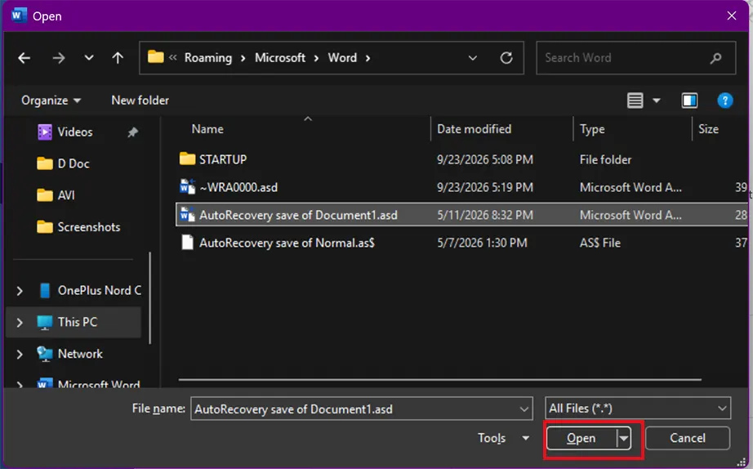Click the pin icon next to Videos
753x469 pixels.
point(132,132)
